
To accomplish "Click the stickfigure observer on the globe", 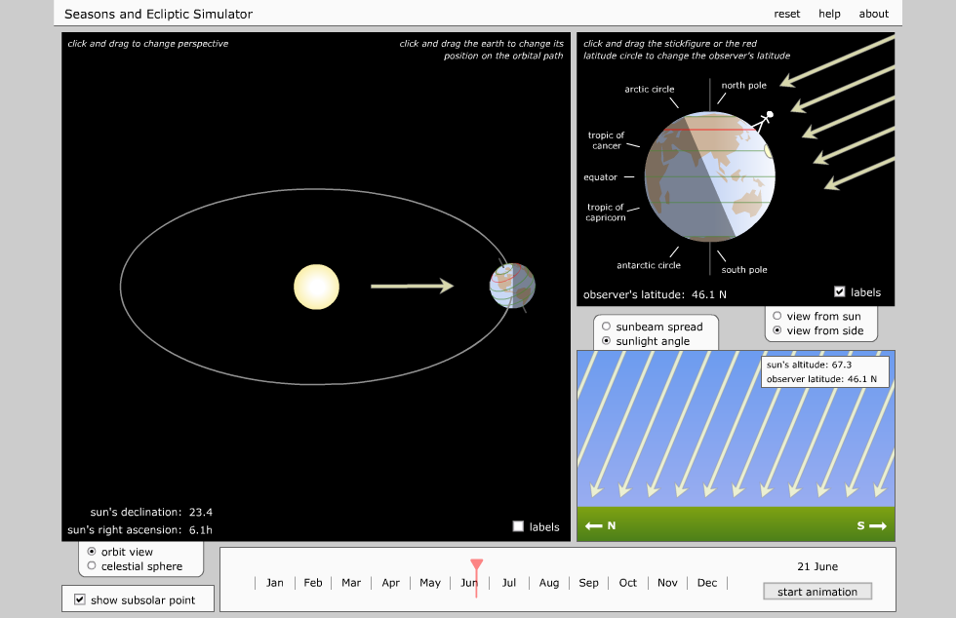I will coord(763,121).
